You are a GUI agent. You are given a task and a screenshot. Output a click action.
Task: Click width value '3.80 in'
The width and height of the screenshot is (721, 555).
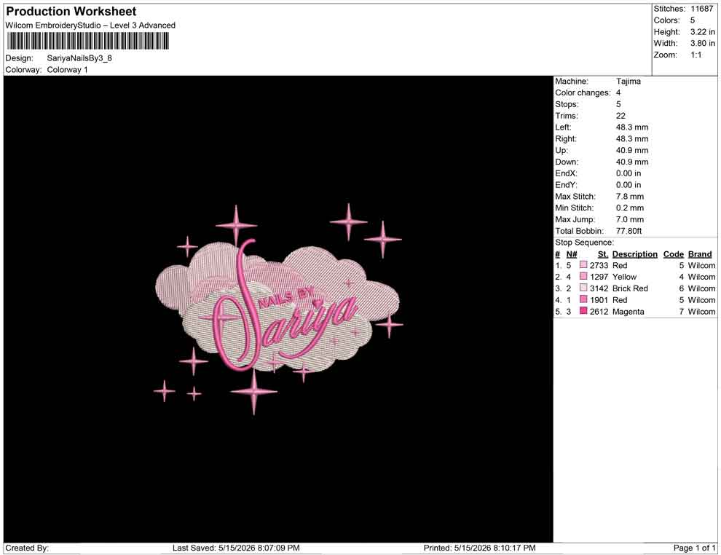(703, 43)
